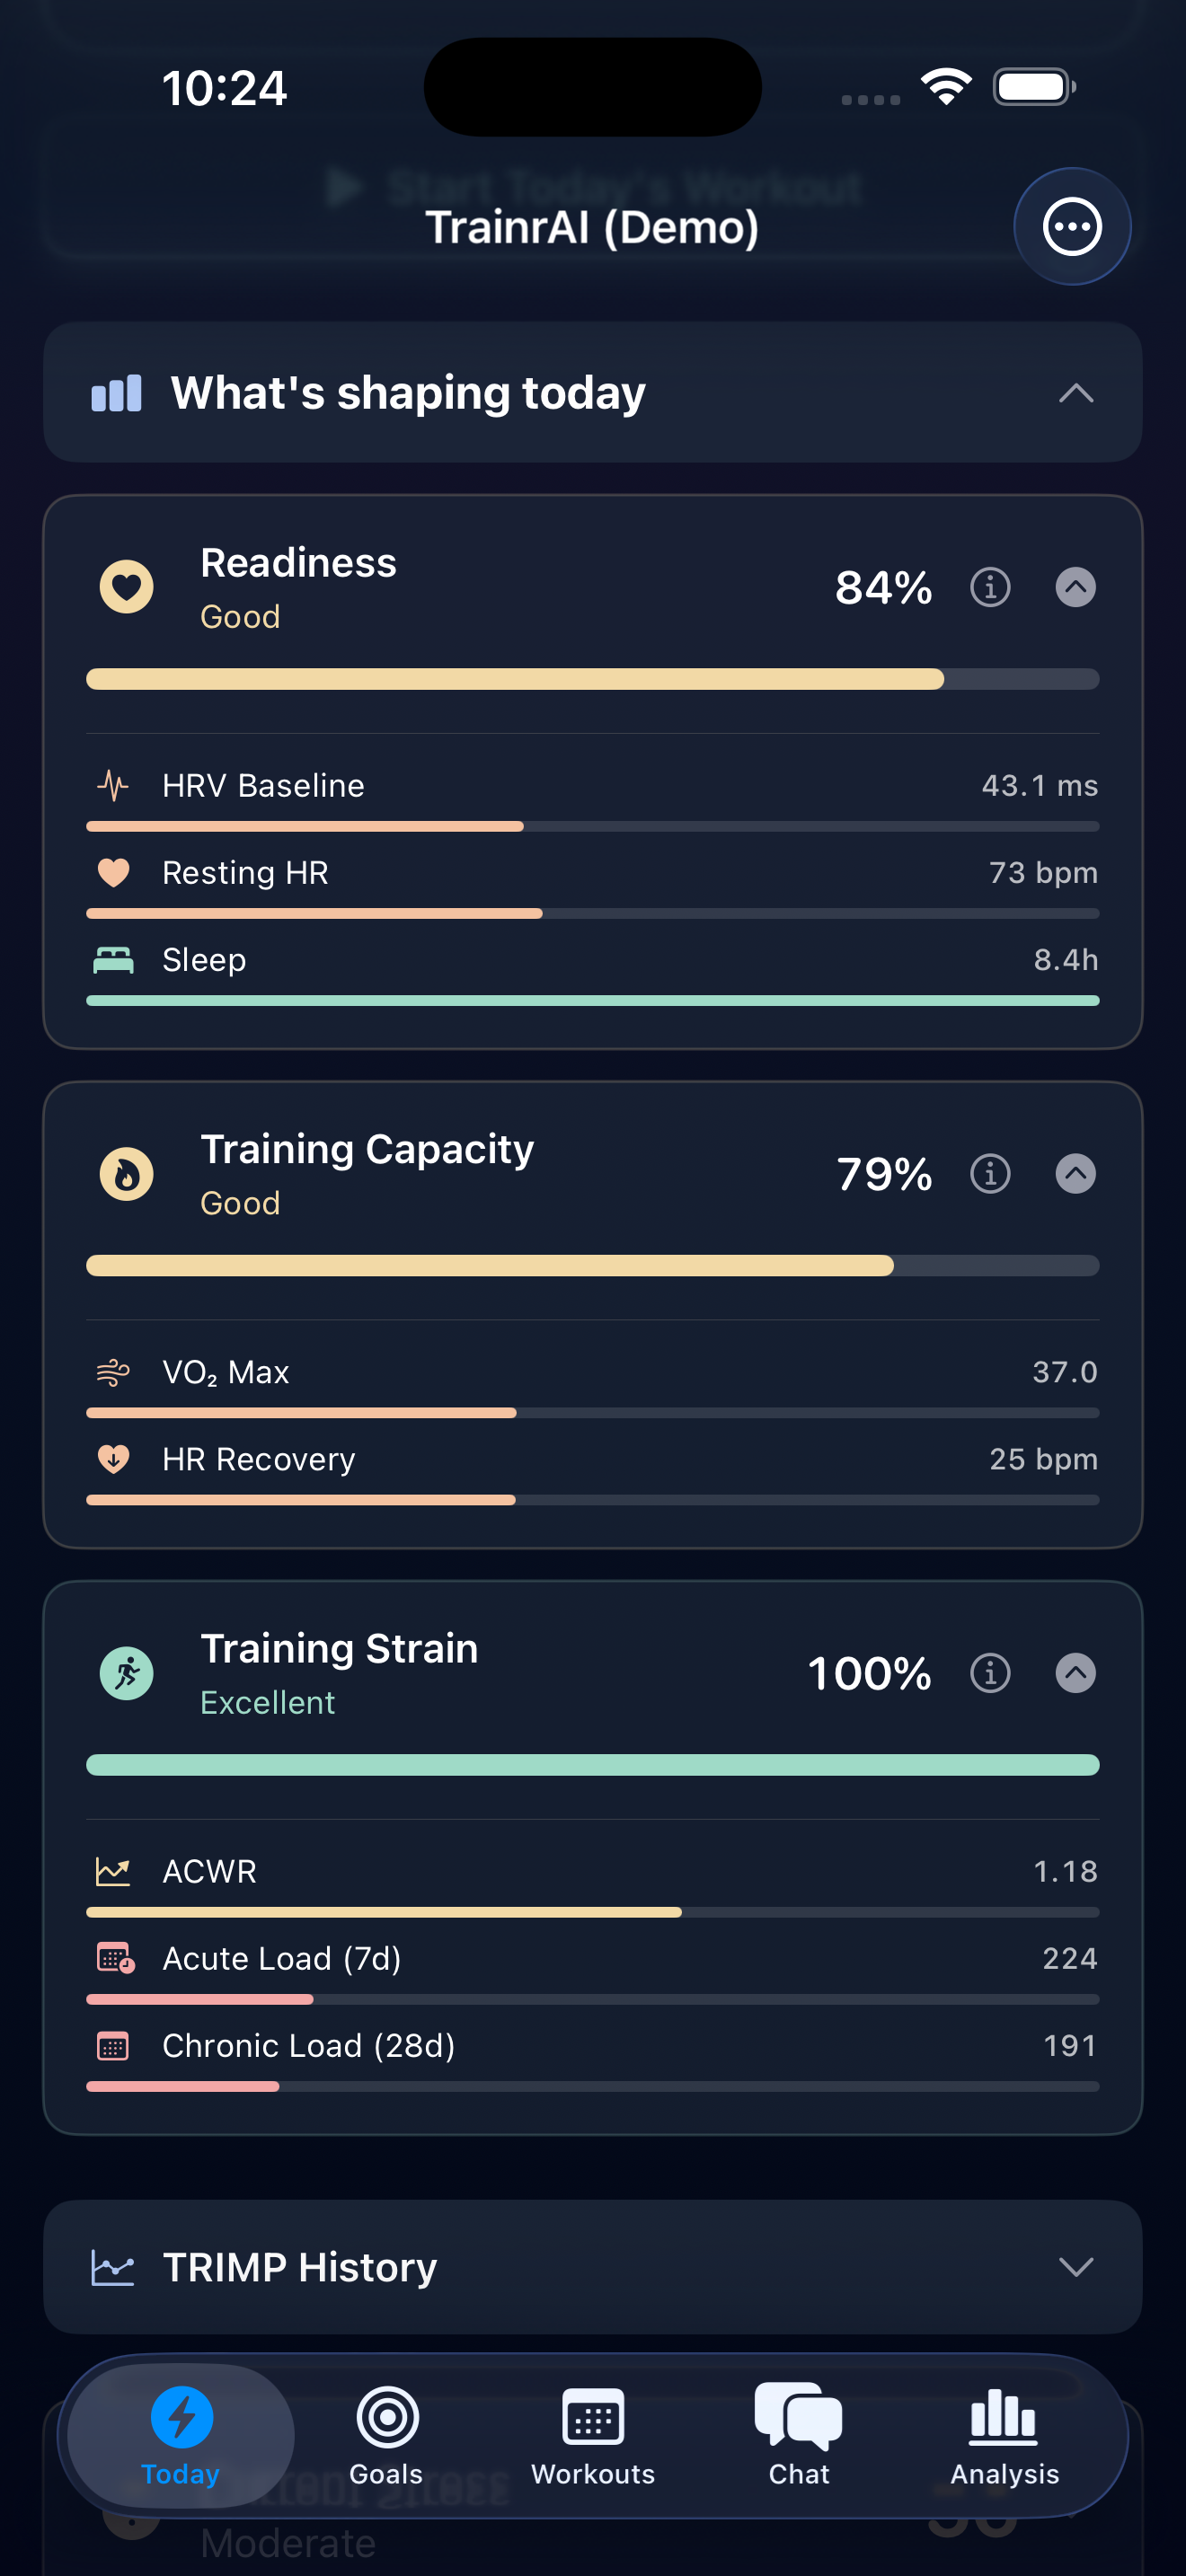Open the options menu via the ellipsis icon
Viewport: 1186px width, 2576px height.
(1071, 226)
